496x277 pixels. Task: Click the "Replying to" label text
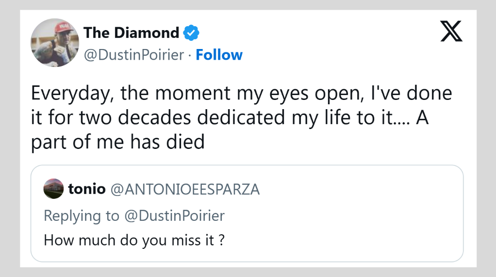click(82, 215)
